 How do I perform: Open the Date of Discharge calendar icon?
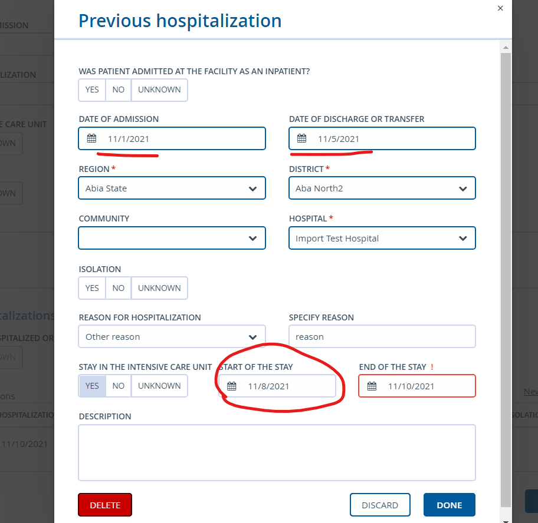pos(302,138)
